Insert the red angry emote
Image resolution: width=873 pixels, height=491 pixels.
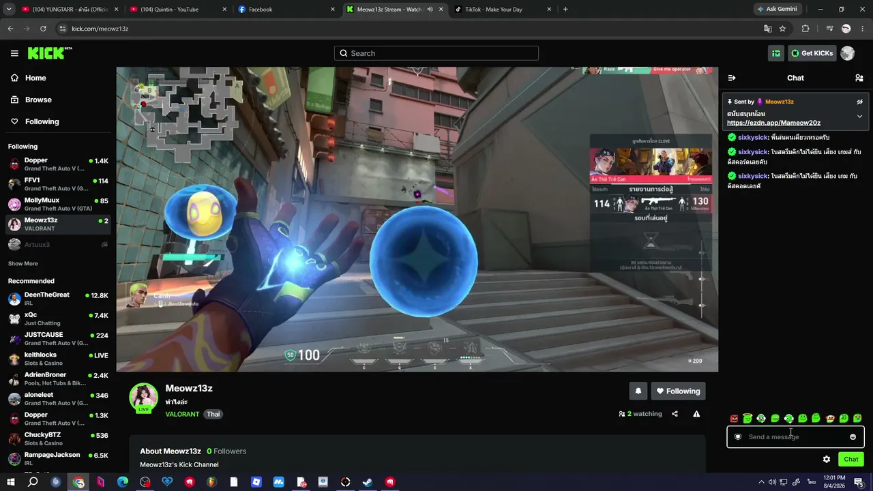[x=734, y=418]
